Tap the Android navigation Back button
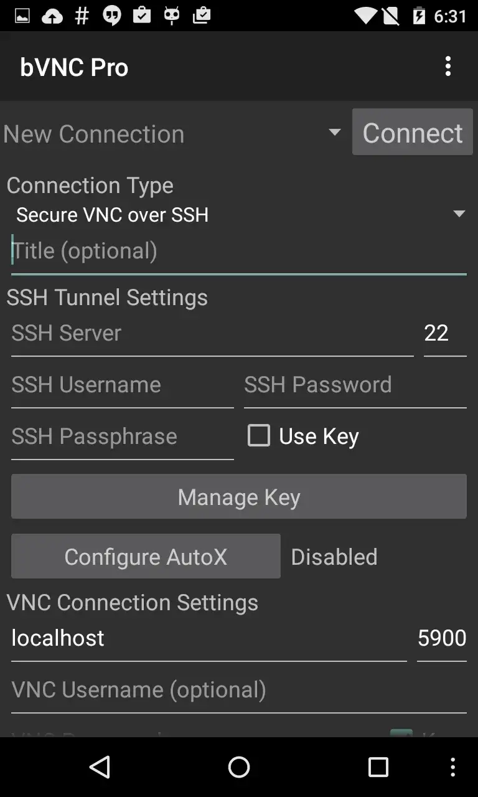This screenshot has width=478, height=797. [101, 767]
